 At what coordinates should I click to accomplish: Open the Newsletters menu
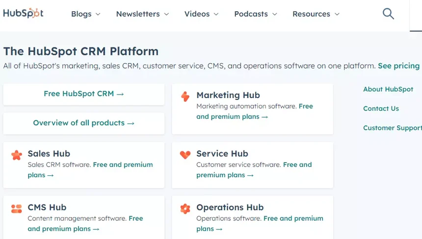(138, 14)
